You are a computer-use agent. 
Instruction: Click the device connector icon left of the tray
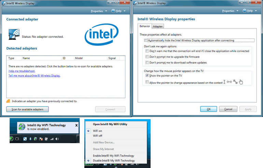tap(17, 139)
